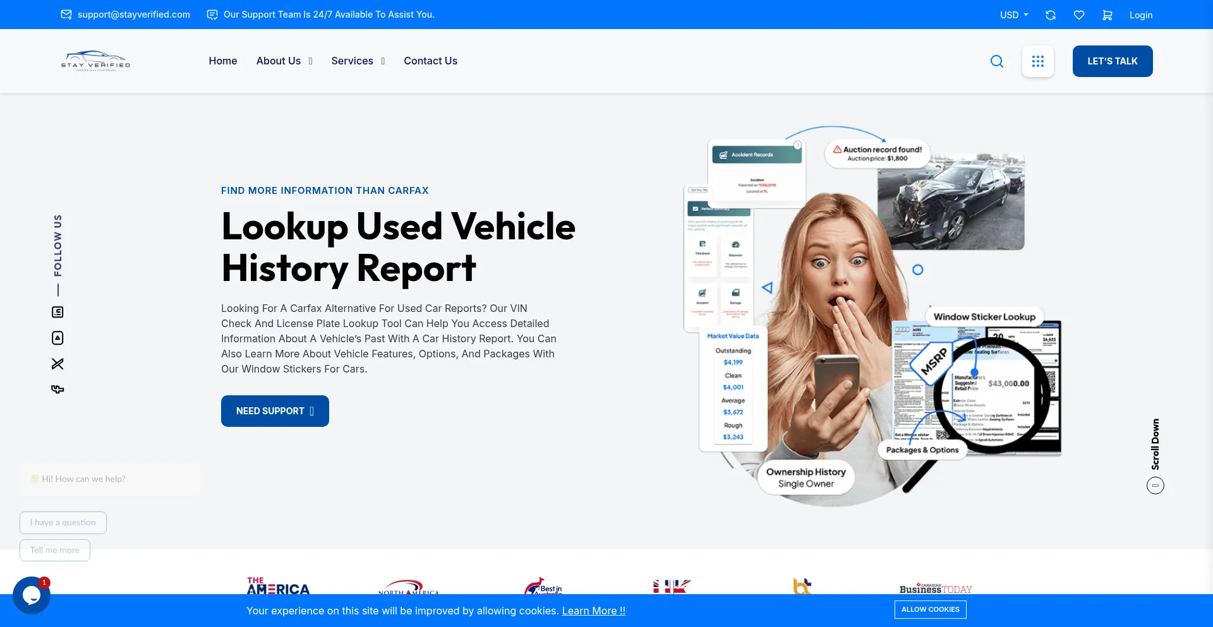Expand the Services menu
The height and width of the screenshot is (627, 1213).
tap(358, 61)
